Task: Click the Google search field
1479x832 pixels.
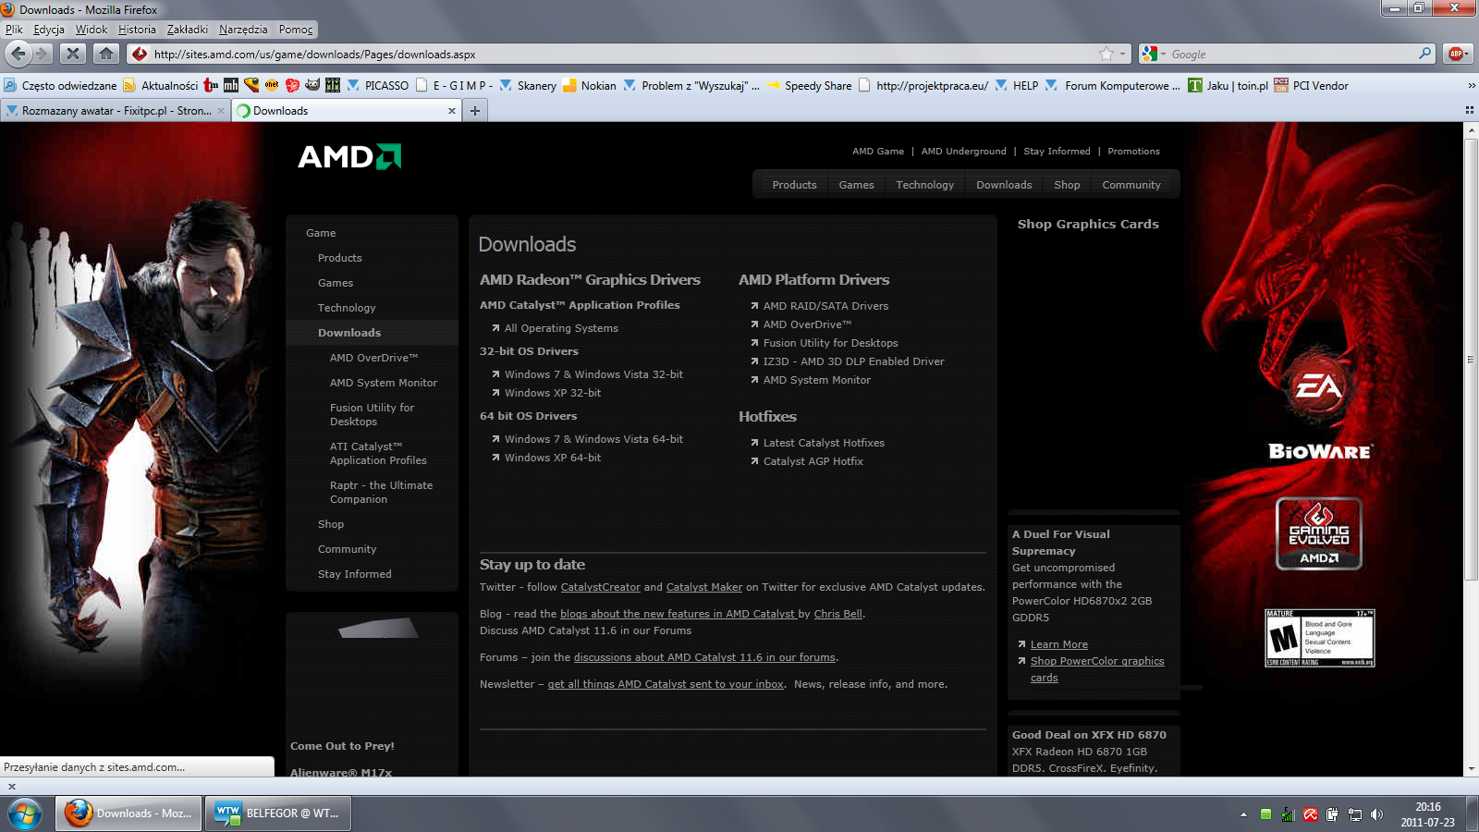Action: pos(1290,54)
